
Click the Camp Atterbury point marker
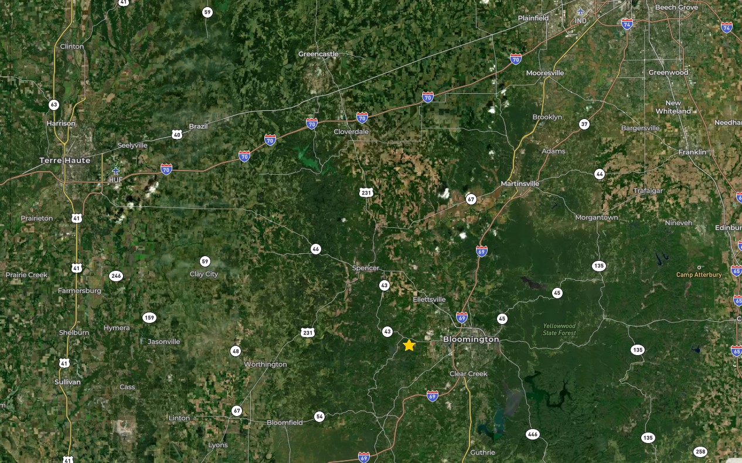[699, 267]
